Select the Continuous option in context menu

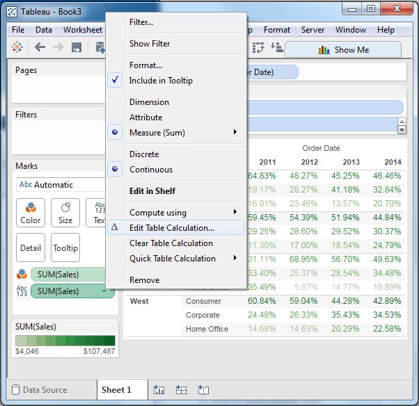151,170
